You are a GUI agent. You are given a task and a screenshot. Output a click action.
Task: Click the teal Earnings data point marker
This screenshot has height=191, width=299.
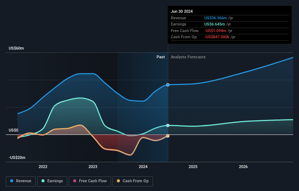pos(168,125)
